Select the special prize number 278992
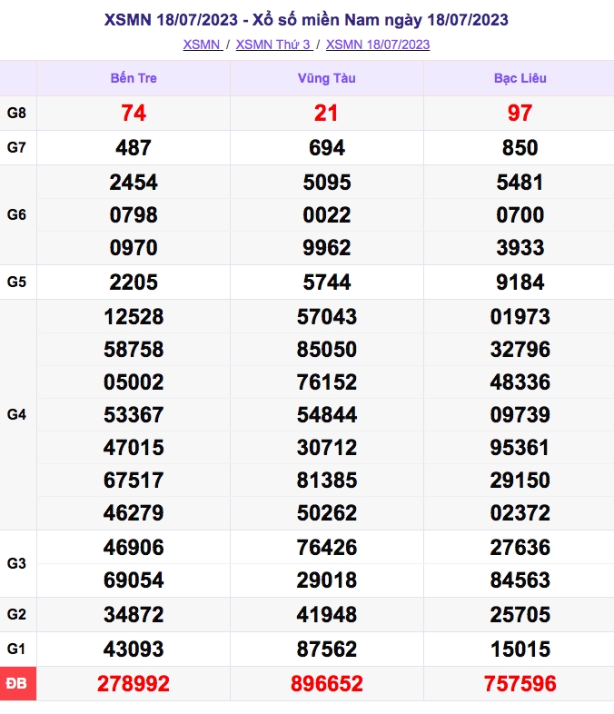 click(134, 684)
